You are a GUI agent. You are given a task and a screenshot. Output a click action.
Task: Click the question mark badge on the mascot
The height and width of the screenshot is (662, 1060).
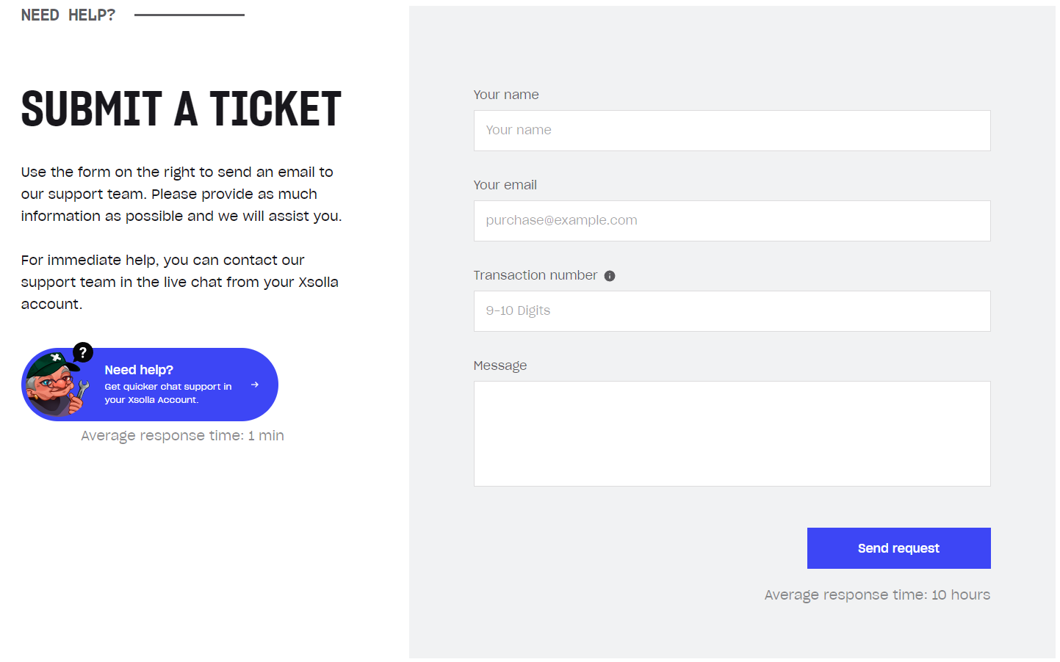coord(83,352)
